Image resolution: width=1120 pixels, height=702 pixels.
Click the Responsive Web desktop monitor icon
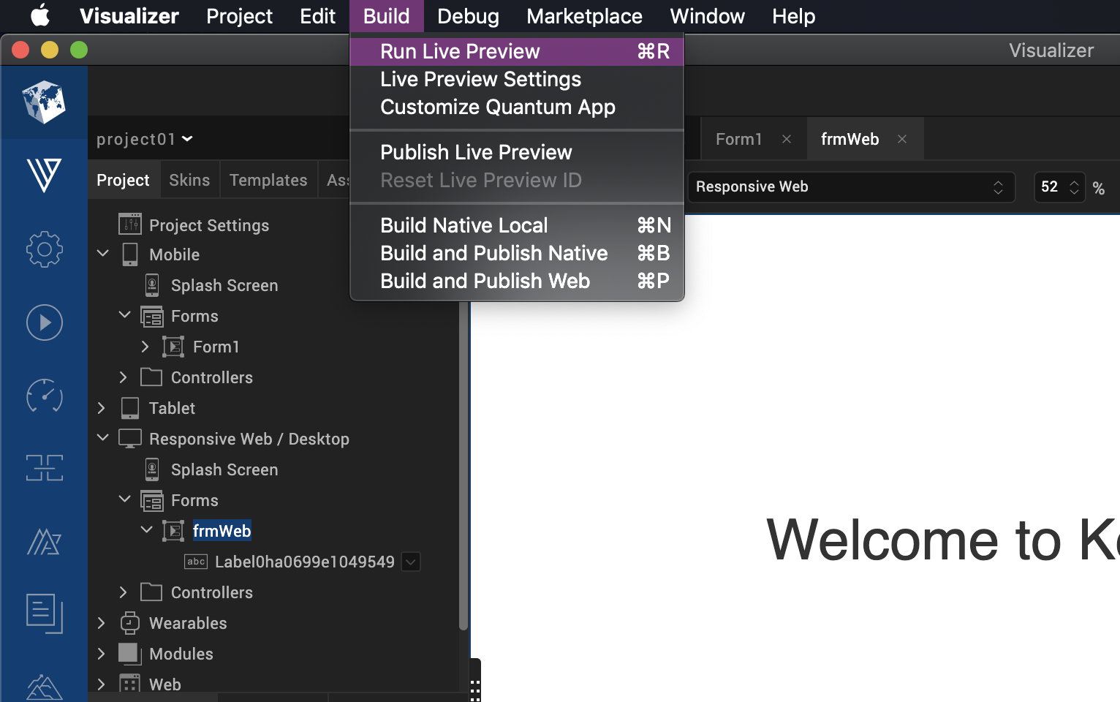click(130, 438)
